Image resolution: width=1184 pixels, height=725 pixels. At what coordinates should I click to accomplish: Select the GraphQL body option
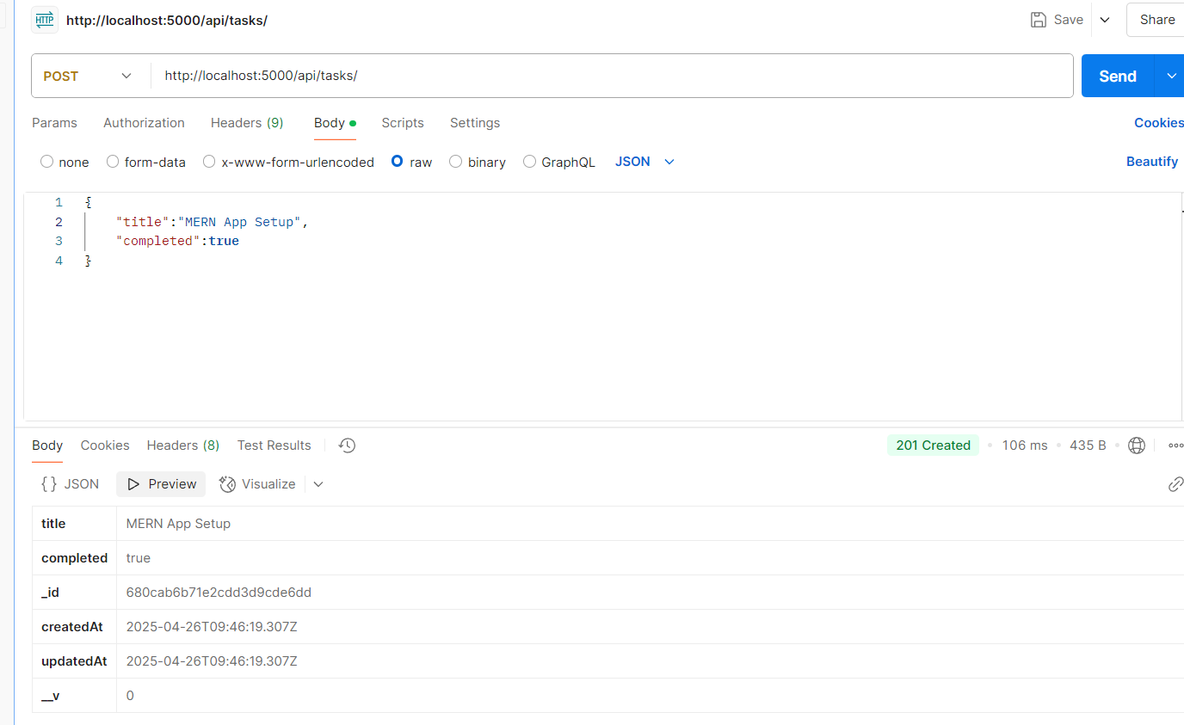click(x=528, y=162)
